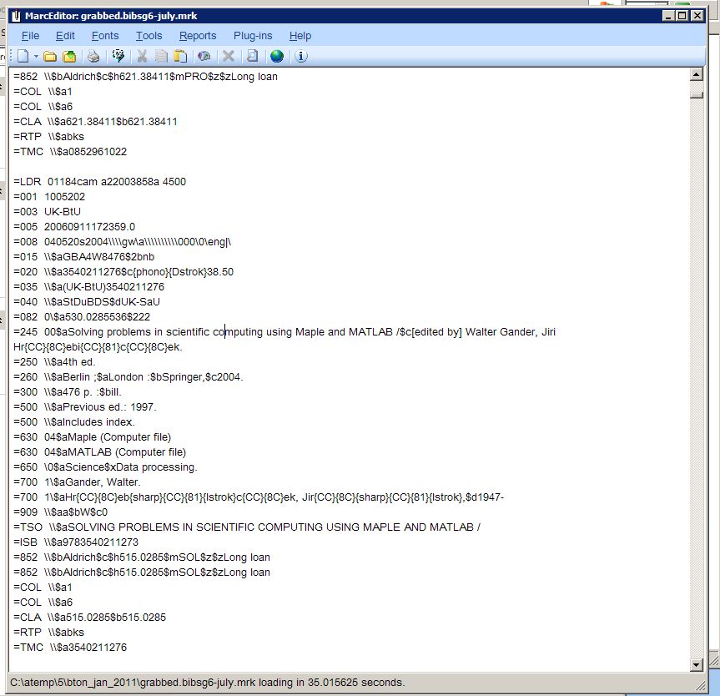Copy selection with the copy icon

[161, 57]
